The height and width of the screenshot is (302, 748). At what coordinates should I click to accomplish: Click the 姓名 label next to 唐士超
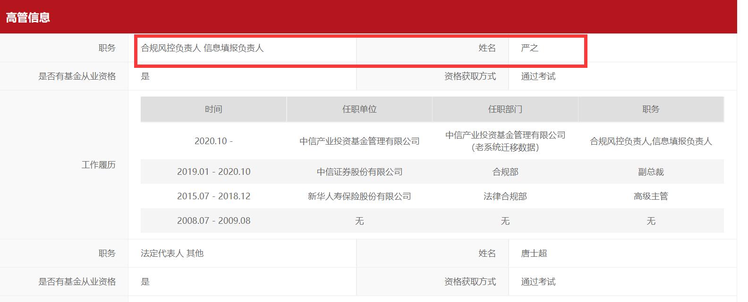pyautogui.click(x=487, y=253)
